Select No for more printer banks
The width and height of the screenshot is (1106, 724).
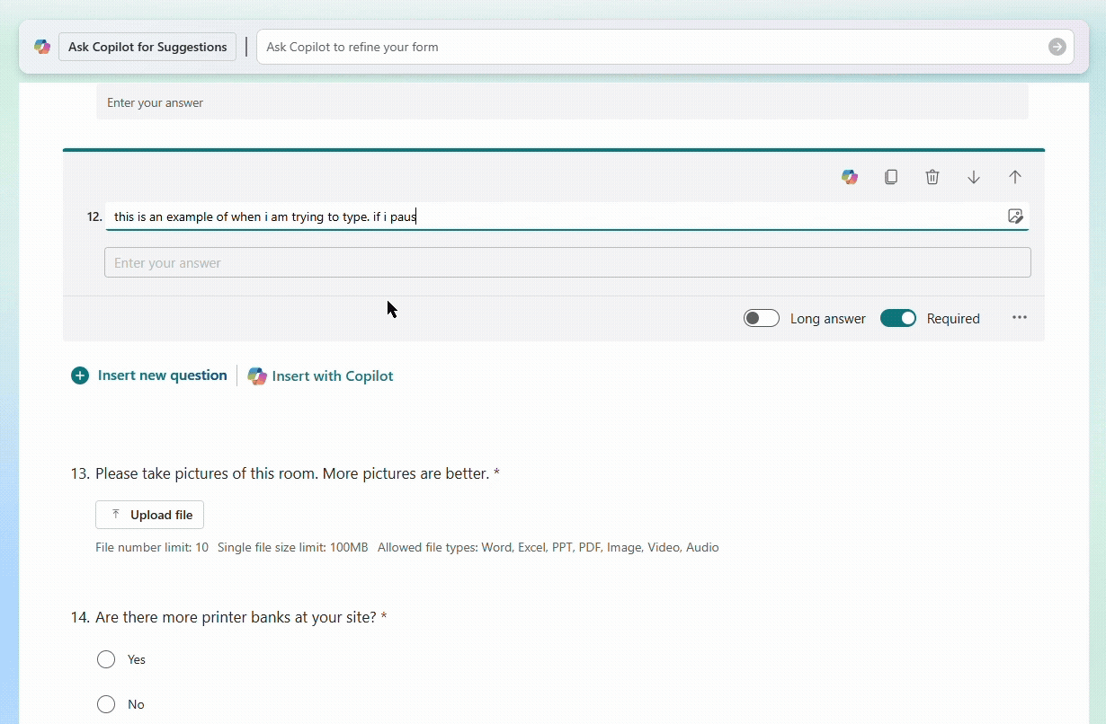click(x=106, y=704)
